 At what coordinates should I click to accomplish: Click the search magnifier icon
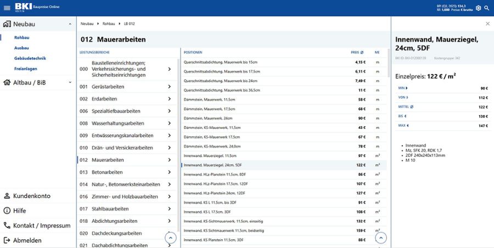pos(487,8)
